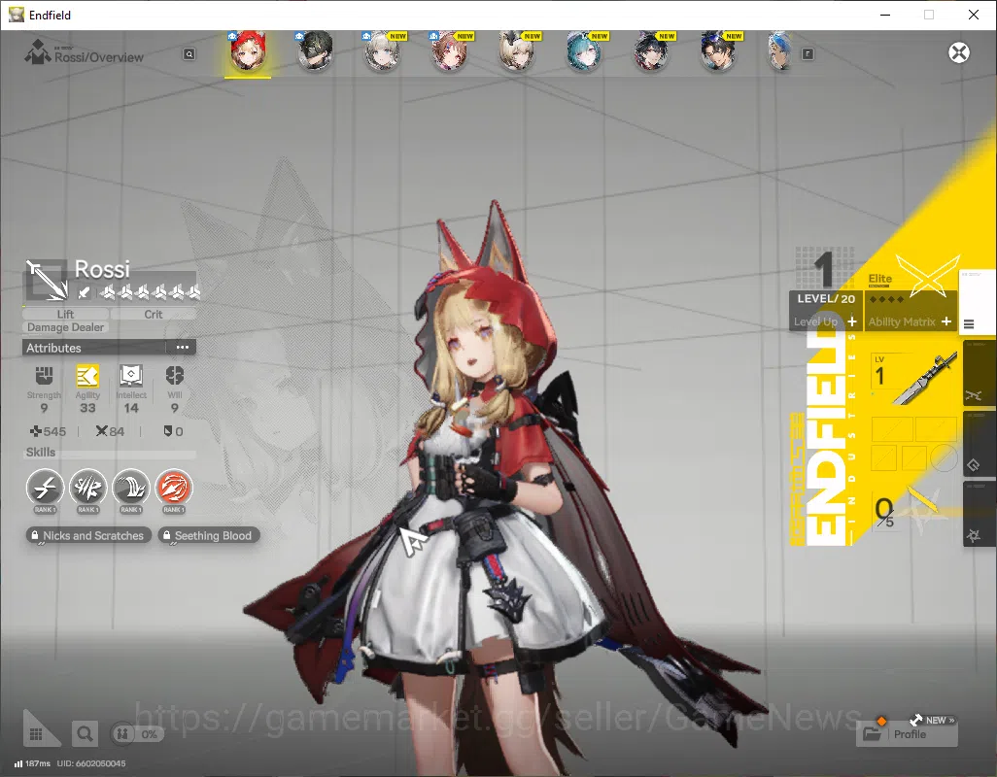Select the black-haired male operator portrait
Viewport: 997px width, 777px height.
718,51
